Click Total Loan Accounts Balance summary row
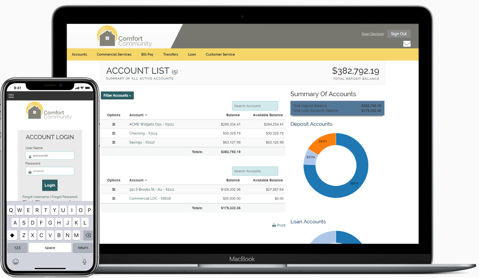 (337, 110)
